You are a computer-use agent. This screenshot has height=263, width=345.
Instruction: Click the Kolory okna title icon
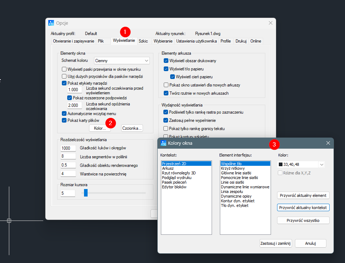pyautogui.click(x=163, y=143)
